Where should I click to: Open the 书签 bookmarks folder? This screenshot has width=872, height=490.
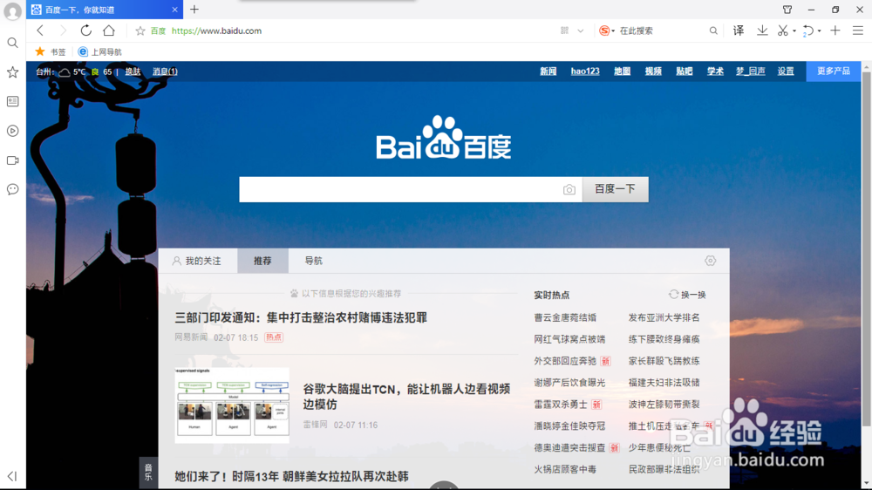coord(51,51)
